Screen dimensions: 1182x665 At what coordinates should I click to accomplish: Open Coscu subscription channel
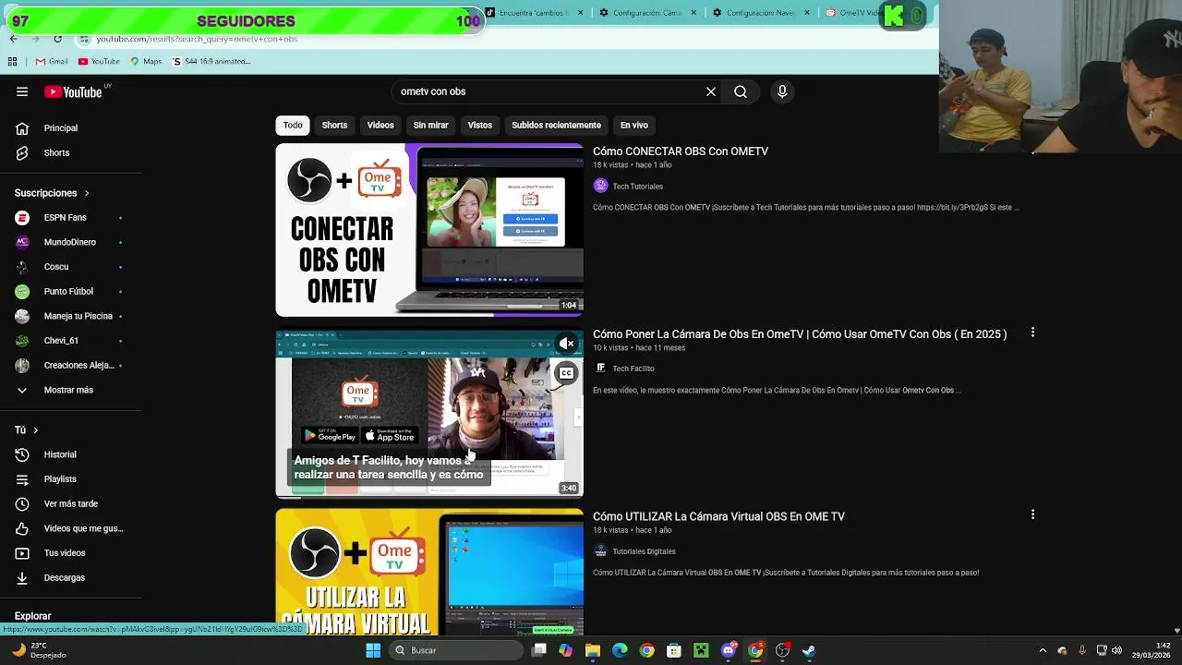click(x=70, y=267)
